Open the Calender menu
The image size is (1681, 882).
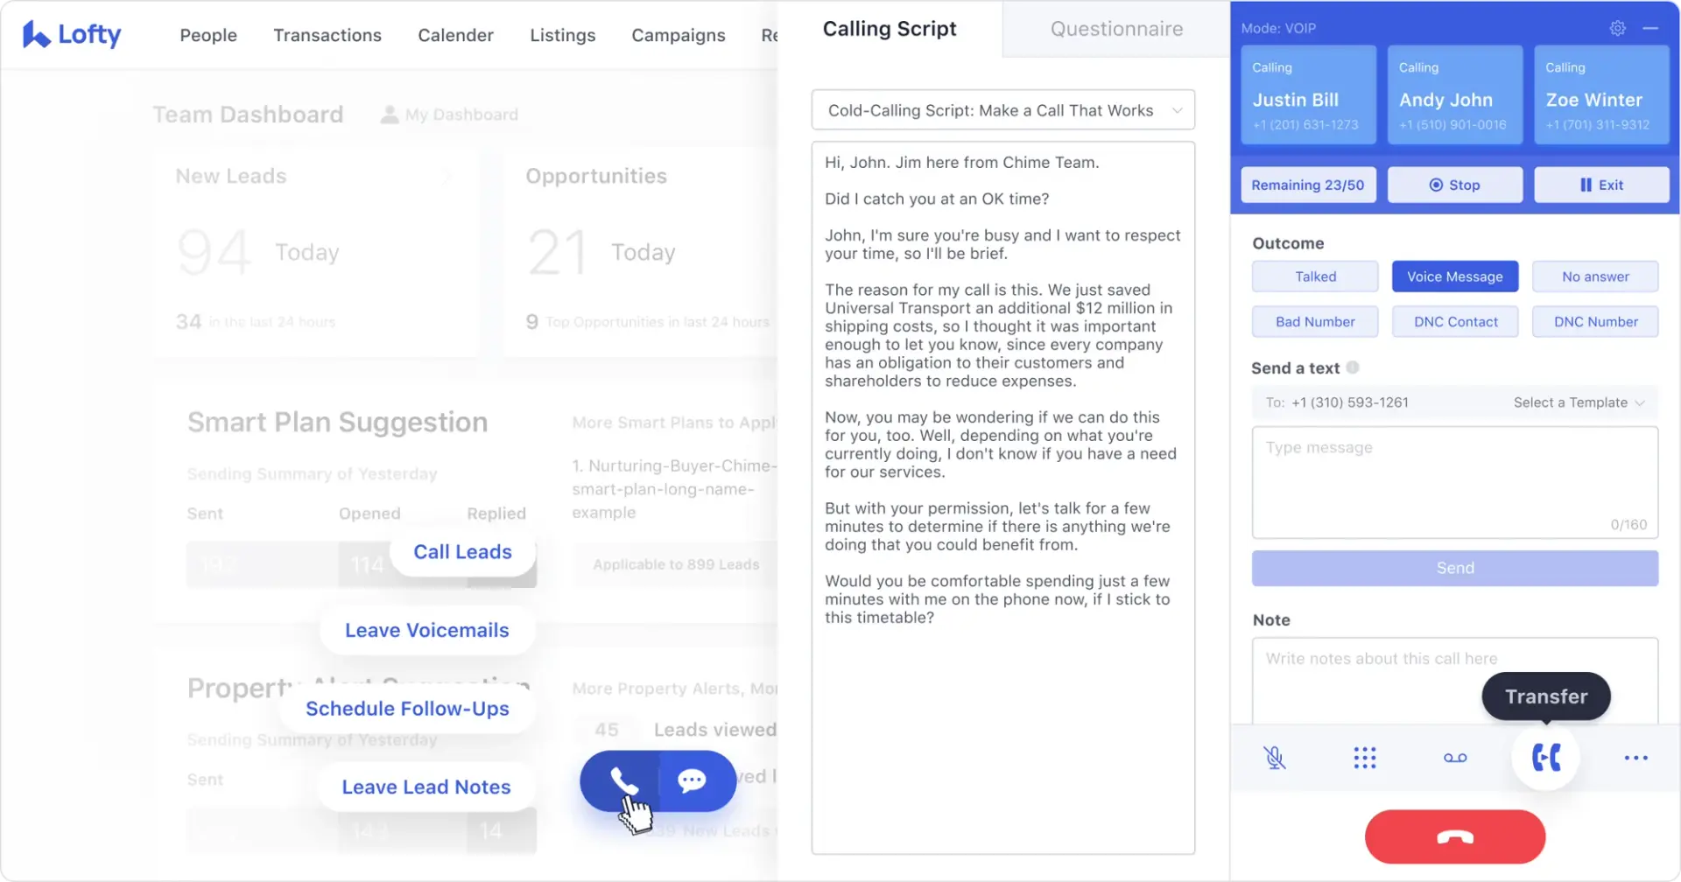[x=455, y=35]
